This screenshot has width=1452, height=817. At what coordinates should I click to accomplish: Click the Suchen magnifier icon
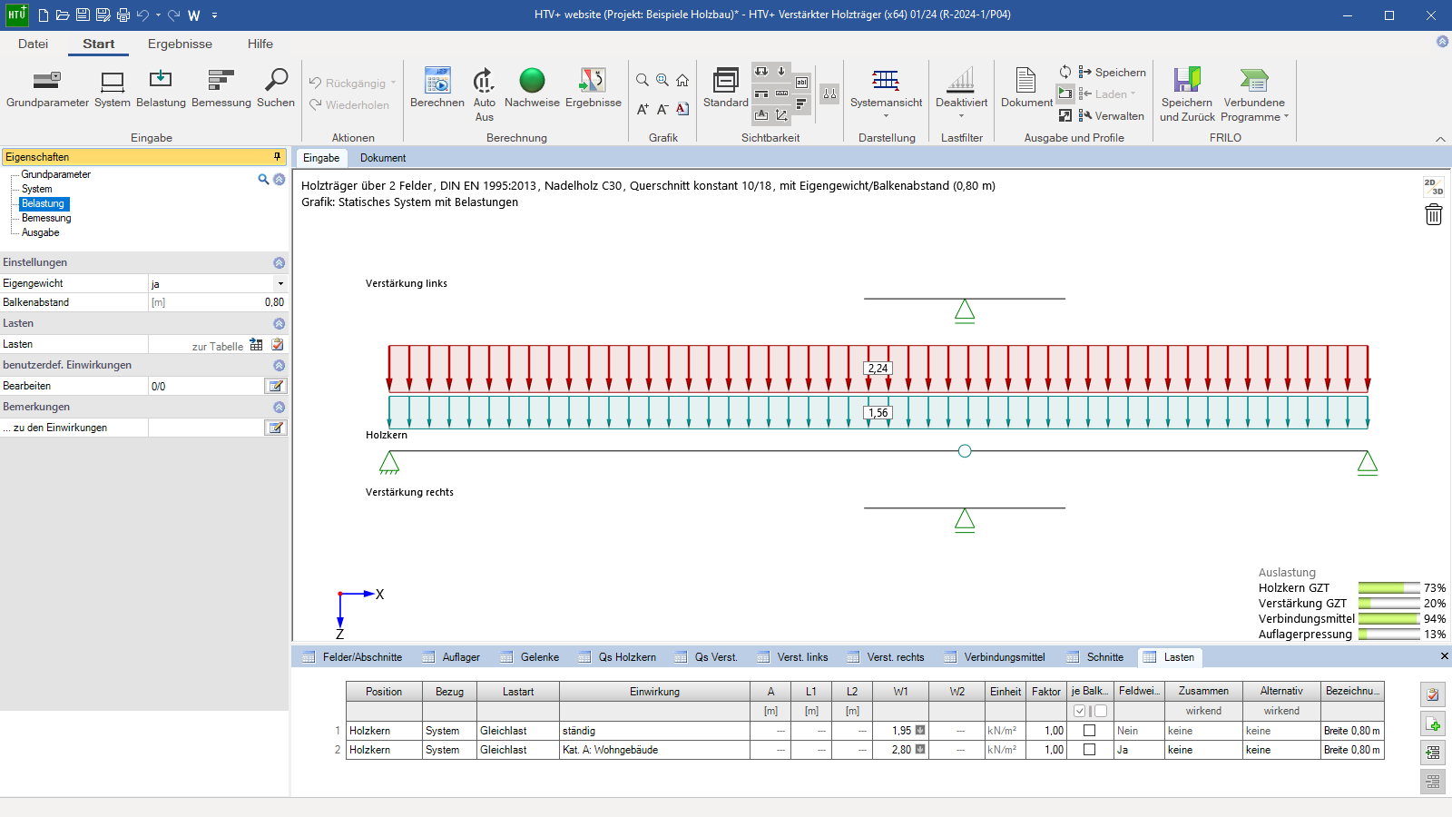click(x=276, y=89)
